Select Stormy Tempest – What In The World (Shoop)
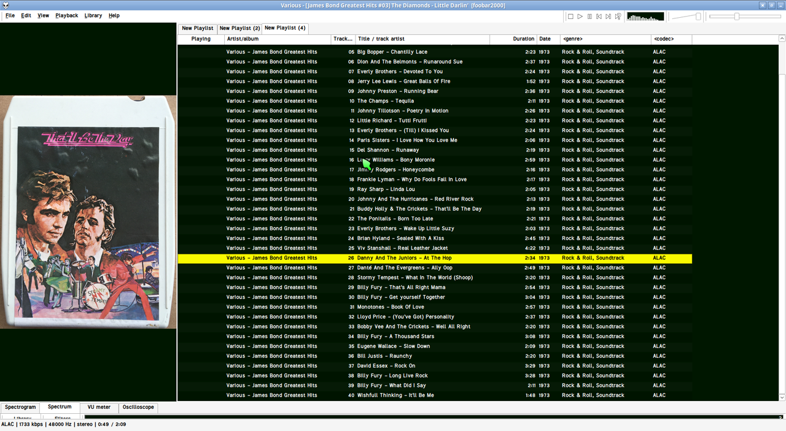This screenshot has width=786, height=431. point(435,278)
